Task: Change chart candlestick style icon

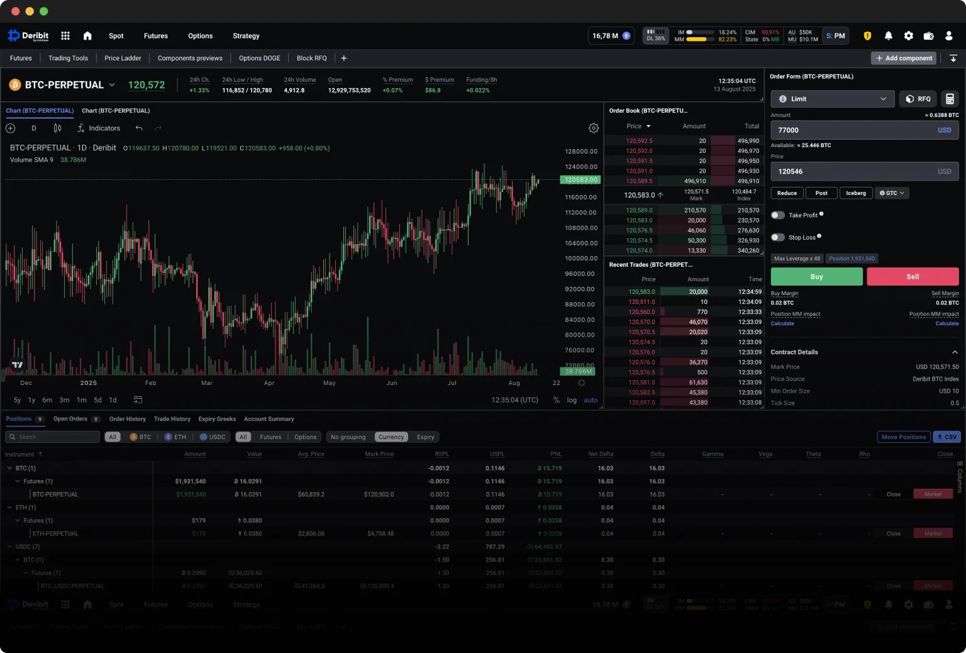Action: (57, 128)
